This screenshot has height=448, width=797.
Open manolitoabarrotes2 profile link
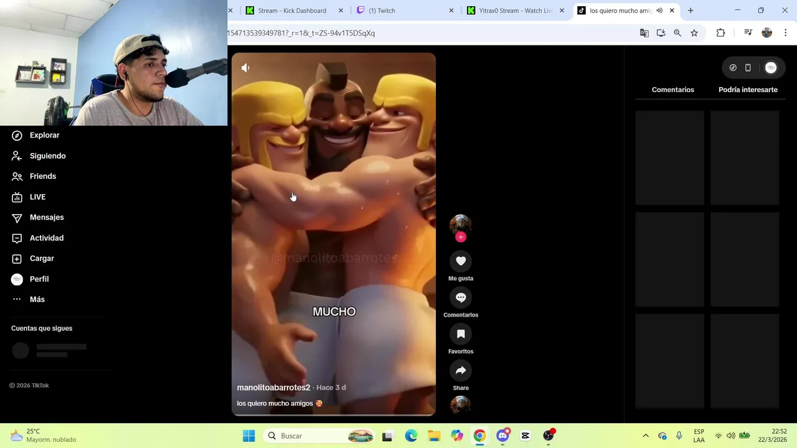(273, 388)
